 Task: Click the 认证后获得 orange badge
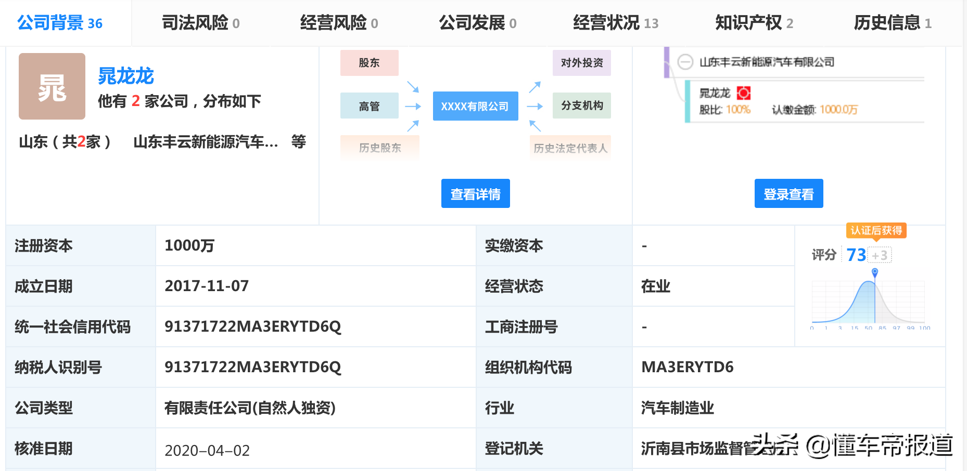[x=876, y=230]
